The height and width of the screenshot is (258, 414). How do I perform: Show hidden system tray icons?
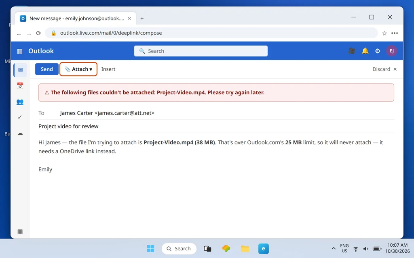point(334,248)
